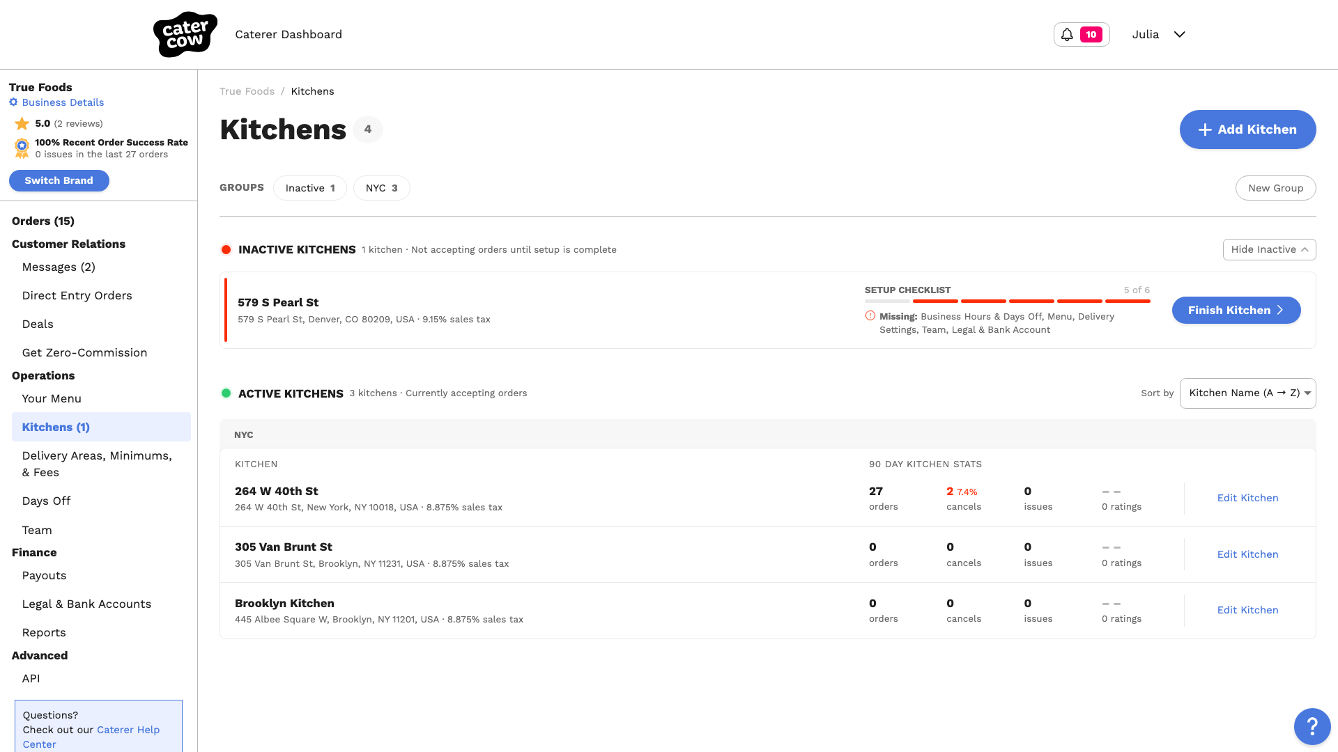The height and width of the screenshot is (752, 1338).
Task: Open Legal & Bank Accounts
Action: tap(86, 604)
